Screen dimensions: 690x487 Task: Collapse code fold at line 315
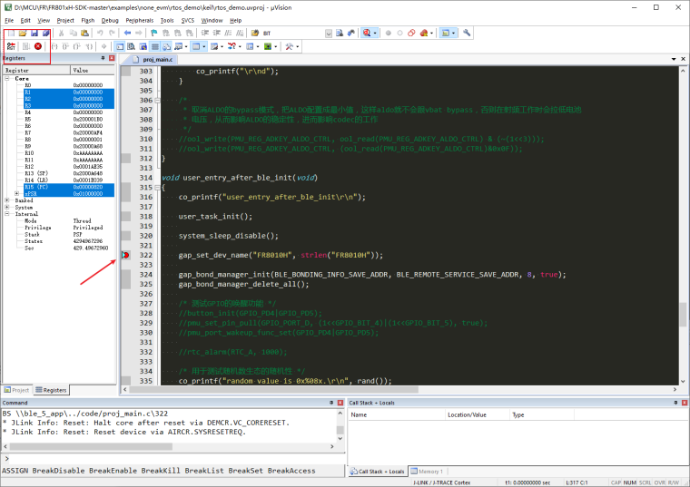pos(158,188)
